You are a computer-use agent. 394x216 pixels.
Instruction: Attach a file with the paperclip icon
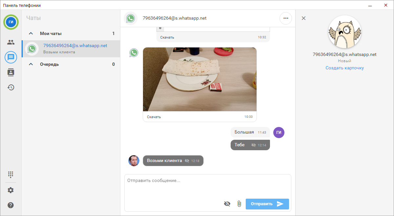(239, 204)
